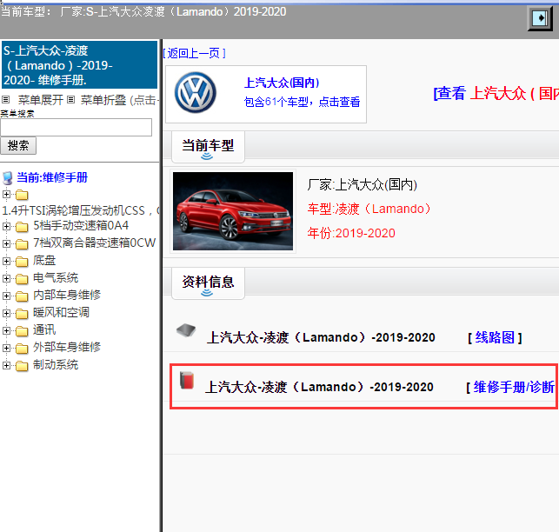Click the 车型:凌渡（Lamando） text
Viewport: 559px width, 532px height.
(x=369, y=209)
